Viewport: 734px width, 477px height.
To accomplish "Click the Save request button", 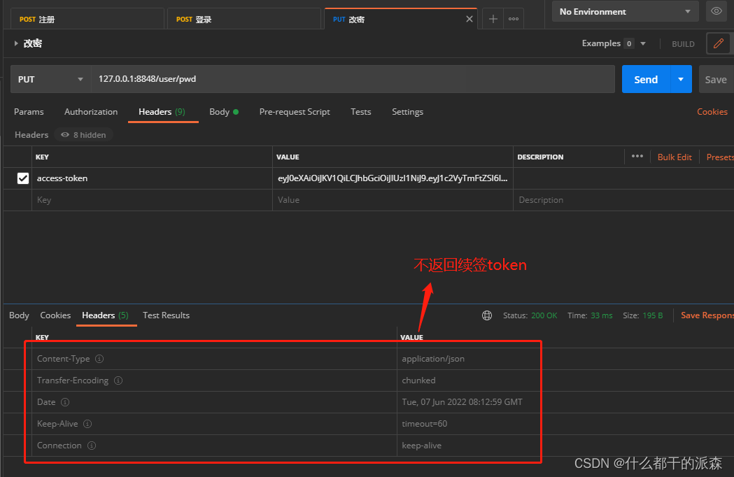I will 716,79.
